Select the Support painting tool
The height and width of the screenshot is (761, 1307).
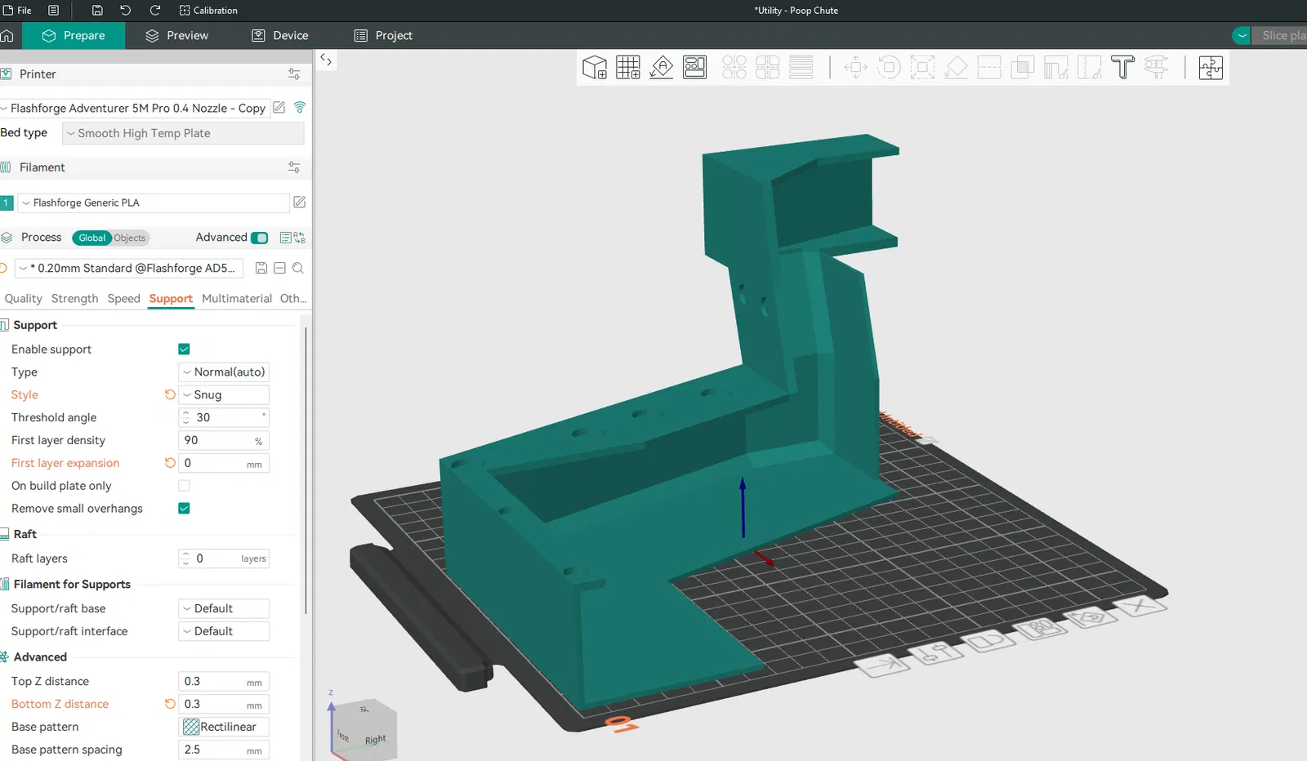[x=1056, y=67]
